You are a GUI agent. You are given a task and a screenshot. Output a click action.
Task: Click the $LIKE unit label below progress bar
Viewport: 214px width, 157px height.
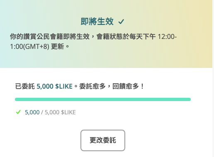(x=68, y=112)
